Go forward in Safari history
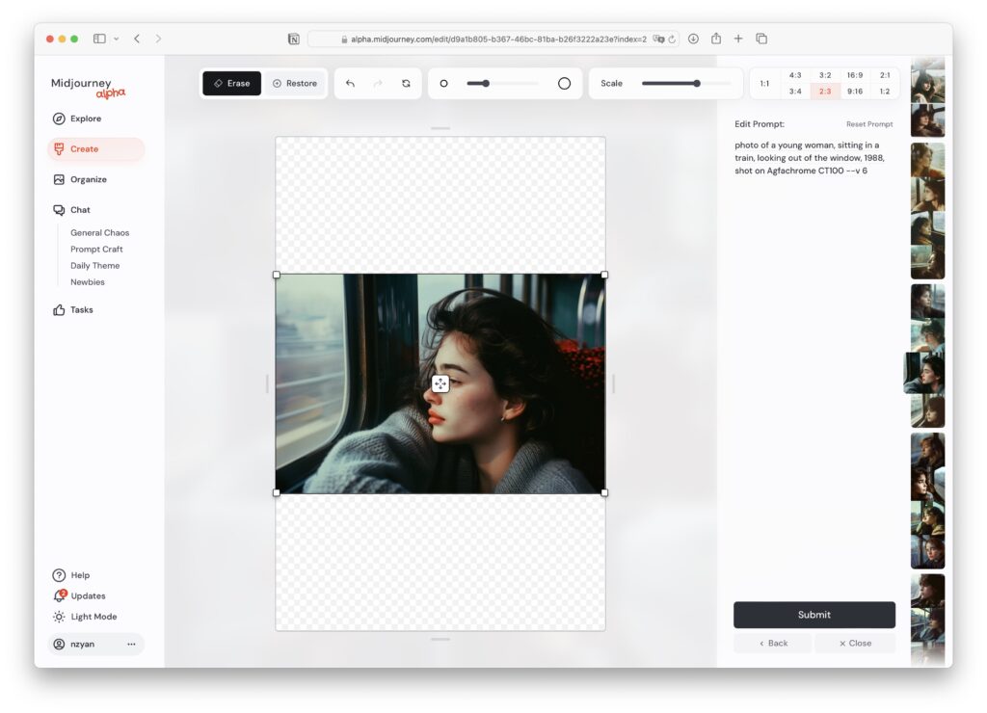This screenshot has width=987, height=713. click(x=158, y=39)
